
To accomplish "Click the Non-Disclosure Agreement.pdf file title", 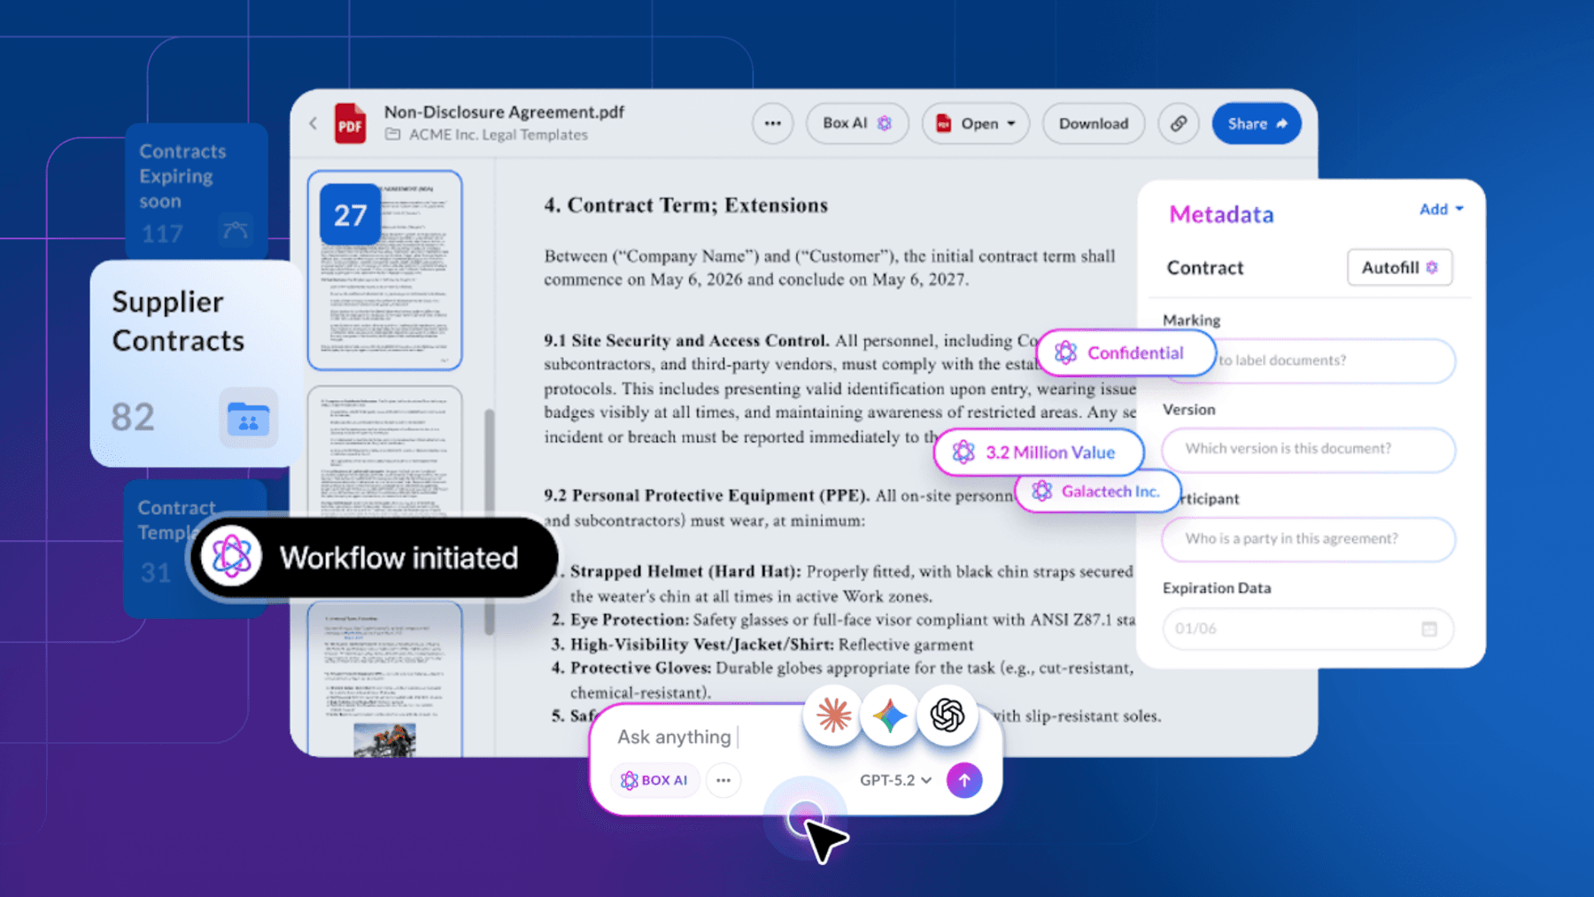I will pos(504,112).
